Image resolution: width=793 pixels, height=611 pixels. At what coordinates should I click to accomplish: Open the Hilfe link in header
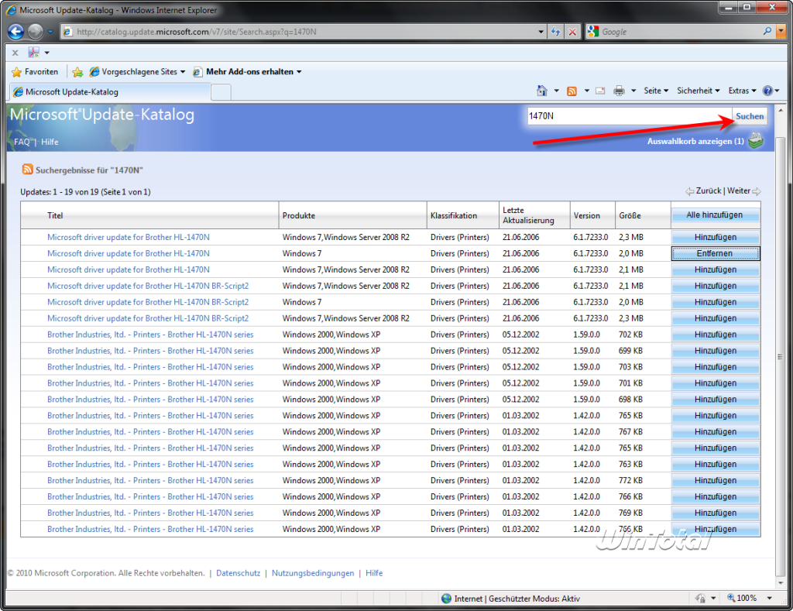pos(50,142)
